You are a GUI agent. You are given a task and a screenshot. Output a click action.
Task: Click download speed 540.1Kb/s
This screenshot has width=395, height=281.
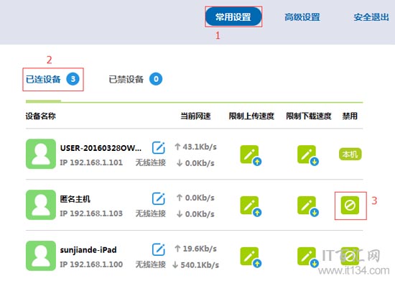coord(196,265)
